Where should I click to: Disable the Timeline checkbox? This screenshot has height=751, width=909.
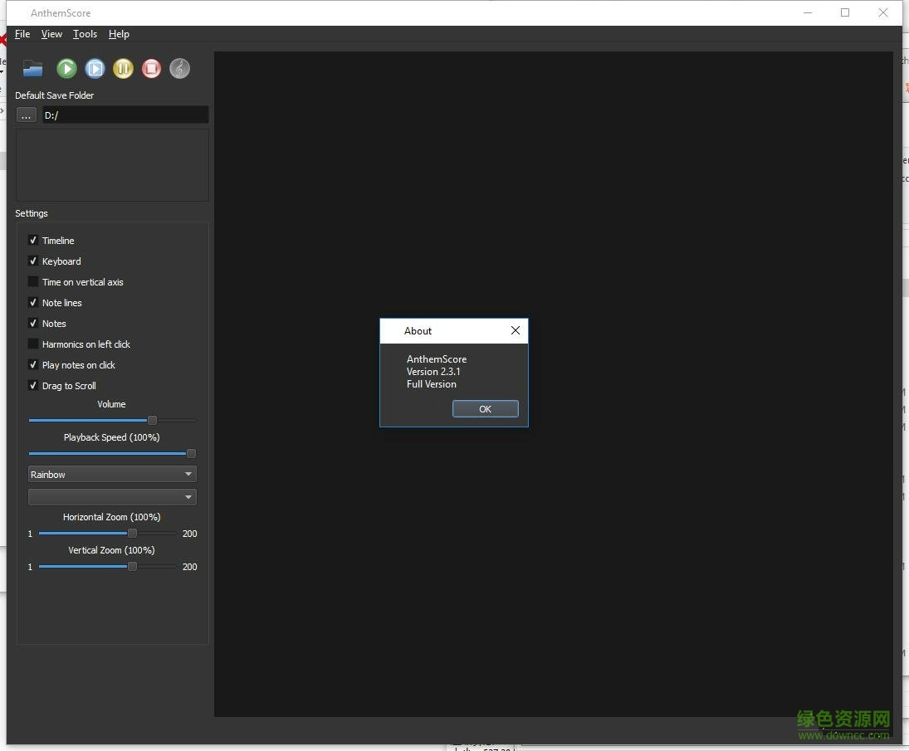[x=33, y=241]
